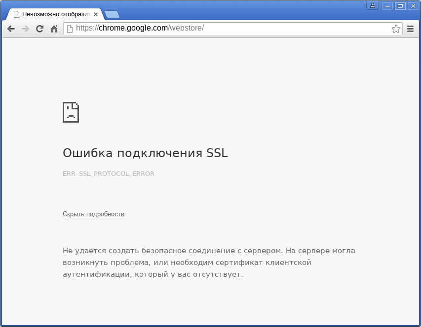Select the Невозможно отобразит tab
The height and width of the screenshot is (327, 421).
tap(54, 14)
